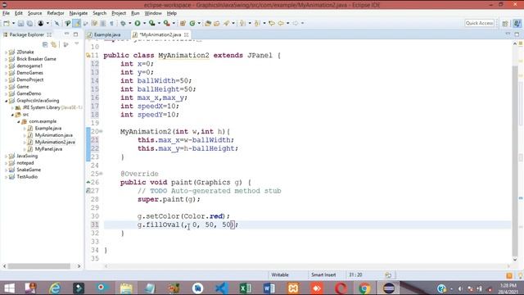Viewport: 524px width, 295px height.
Task: Open Word from the taskbar
Action: tap(269, 288)
